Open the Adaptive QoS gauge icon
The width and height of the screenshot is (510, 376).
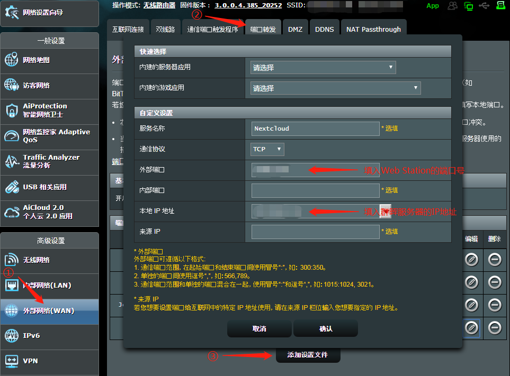(12, 136)
